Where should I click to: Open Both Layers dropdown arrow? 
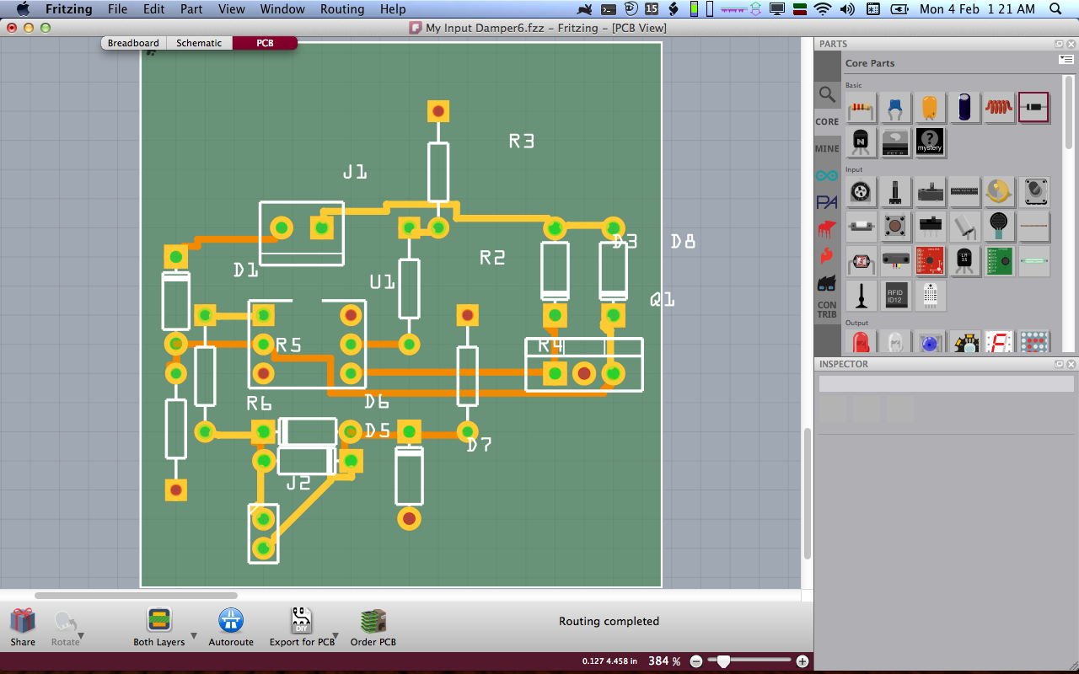(194, 636)
